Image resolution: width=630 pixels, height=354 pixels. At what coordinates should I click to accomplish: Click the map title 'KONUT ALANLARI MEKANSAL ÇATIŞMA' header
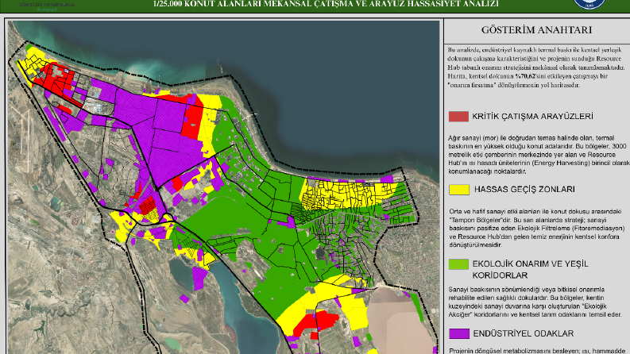coord(326,4)
